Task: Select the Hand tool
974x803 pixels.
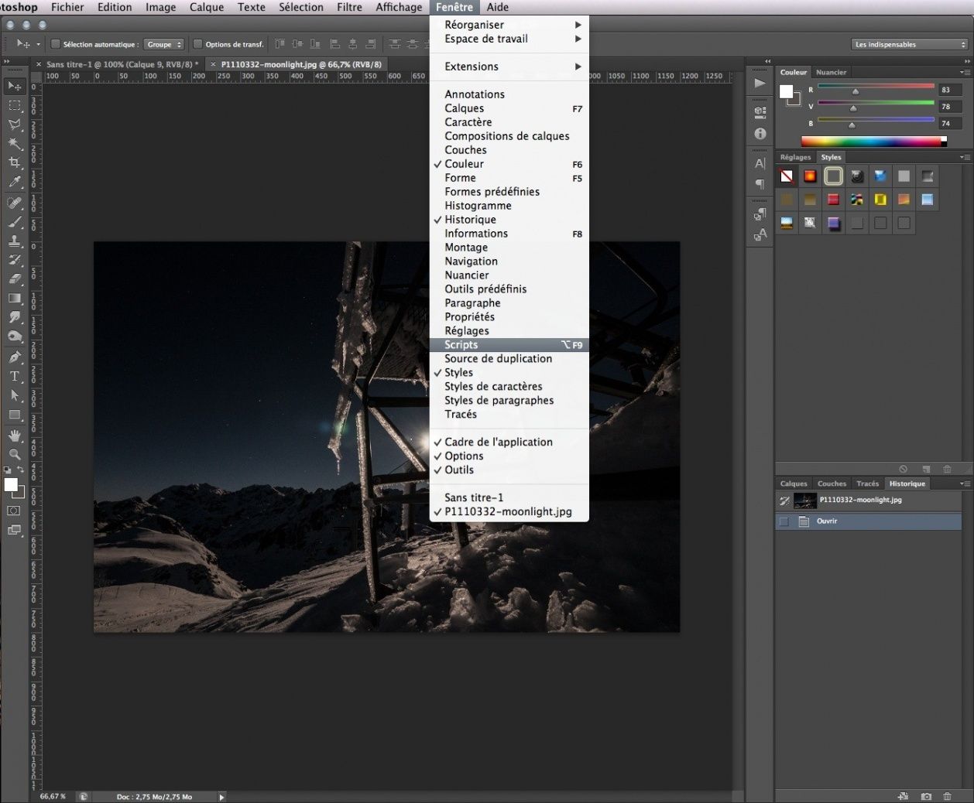Action: click(15, 436)
